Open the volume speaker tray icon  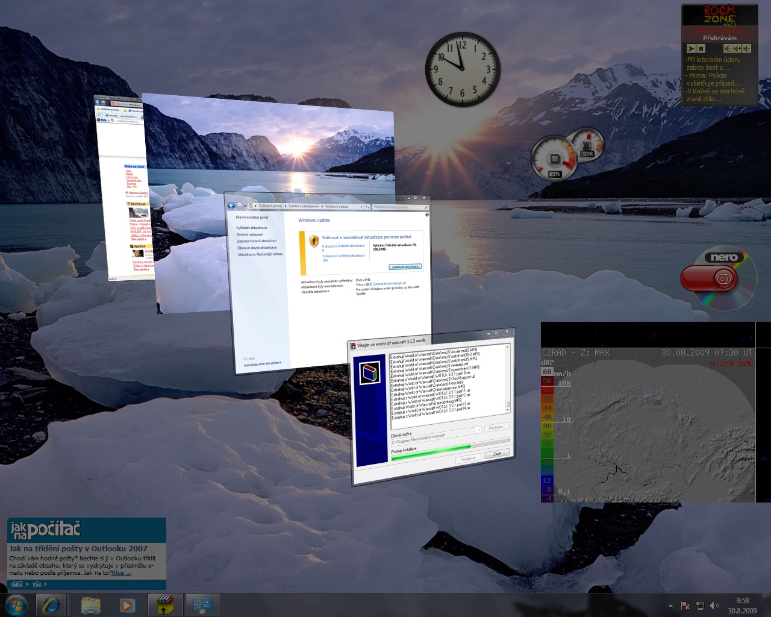pos(714,606)
